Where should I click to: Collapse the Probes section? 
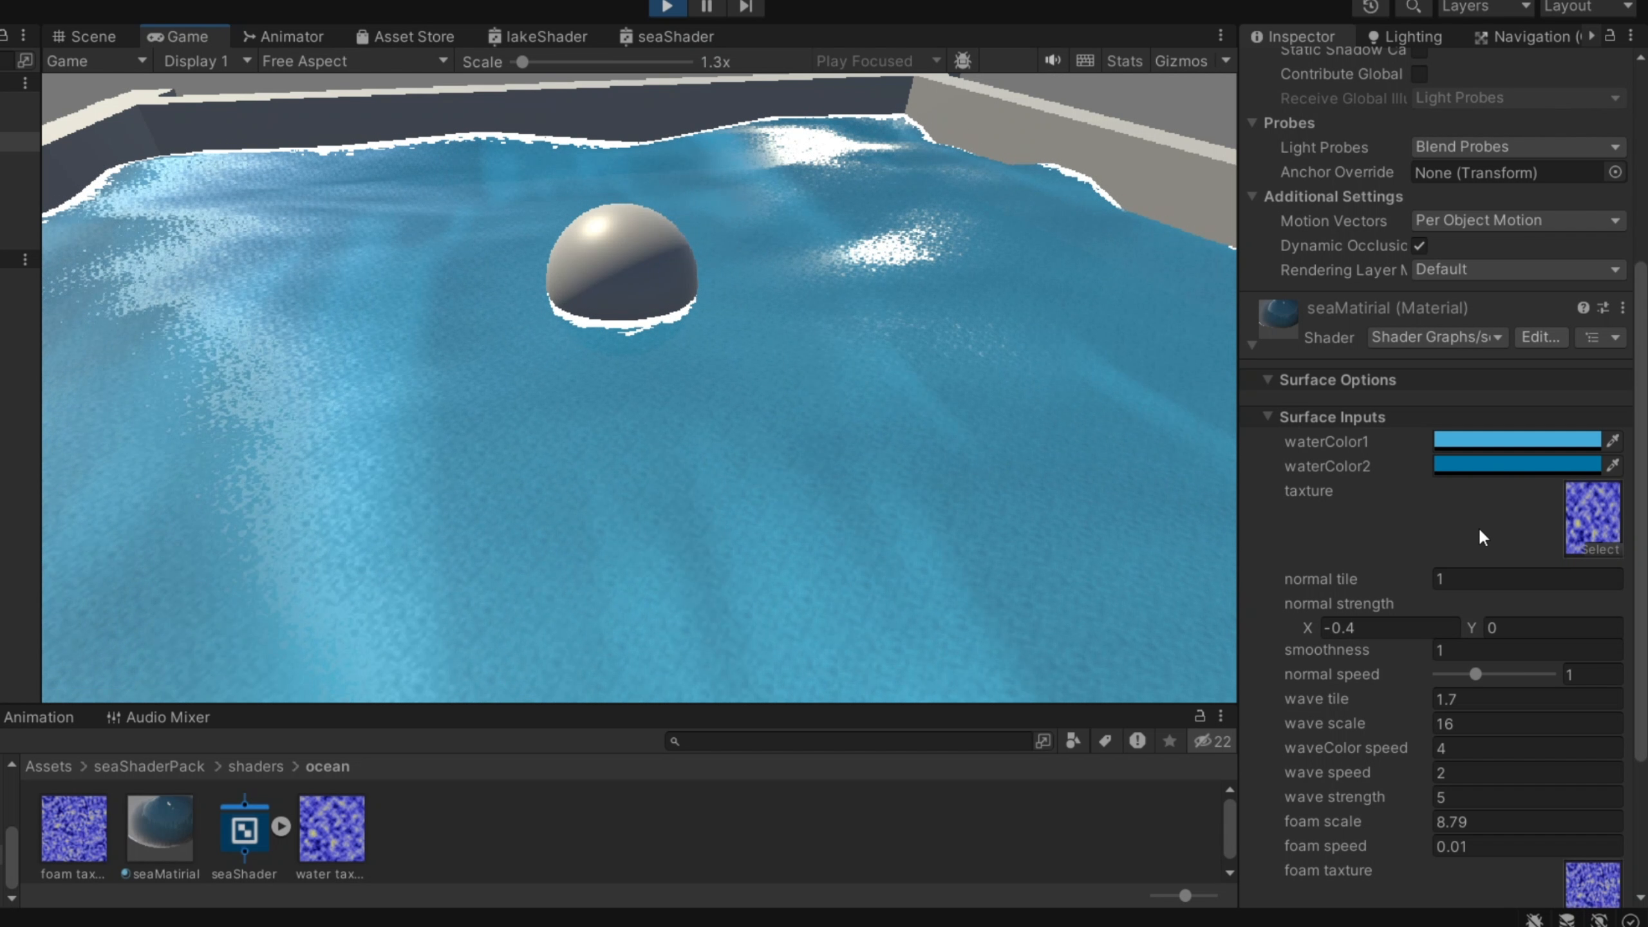click(1252, 122)
